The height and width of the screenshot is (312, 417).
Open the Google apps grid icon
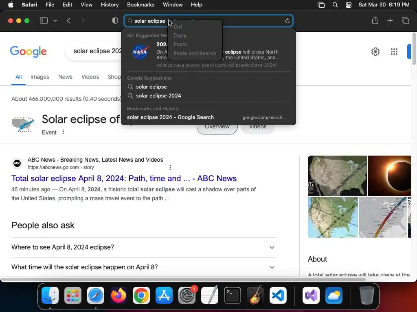(x=394, y=52)
